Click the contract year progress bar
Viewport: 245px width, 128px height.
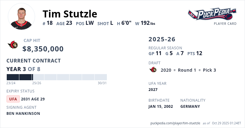[57, 77]
